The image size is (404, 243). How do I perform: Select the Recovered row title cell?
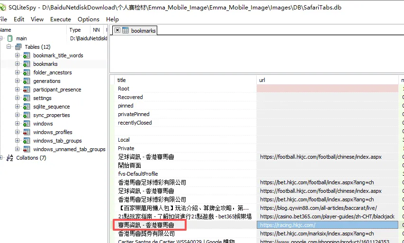coord(185,97)
